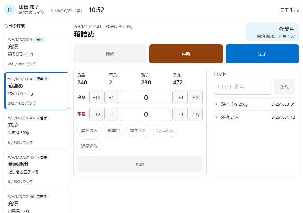Increase 不良 count by 10

click(196, 114)
